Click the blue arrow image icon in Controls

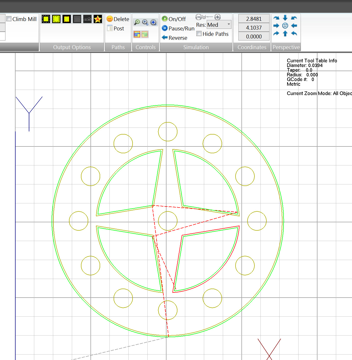[137, 34]
